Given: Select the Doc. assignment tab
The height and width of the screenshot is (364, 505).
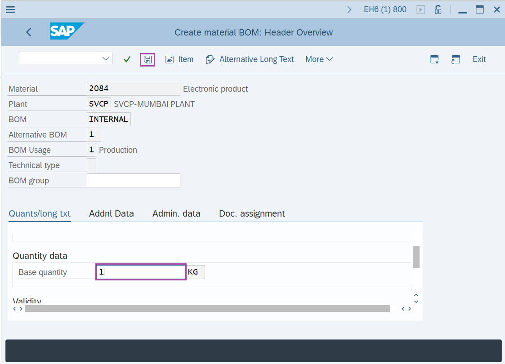Looking at the screenshot, I should [252, 213].
